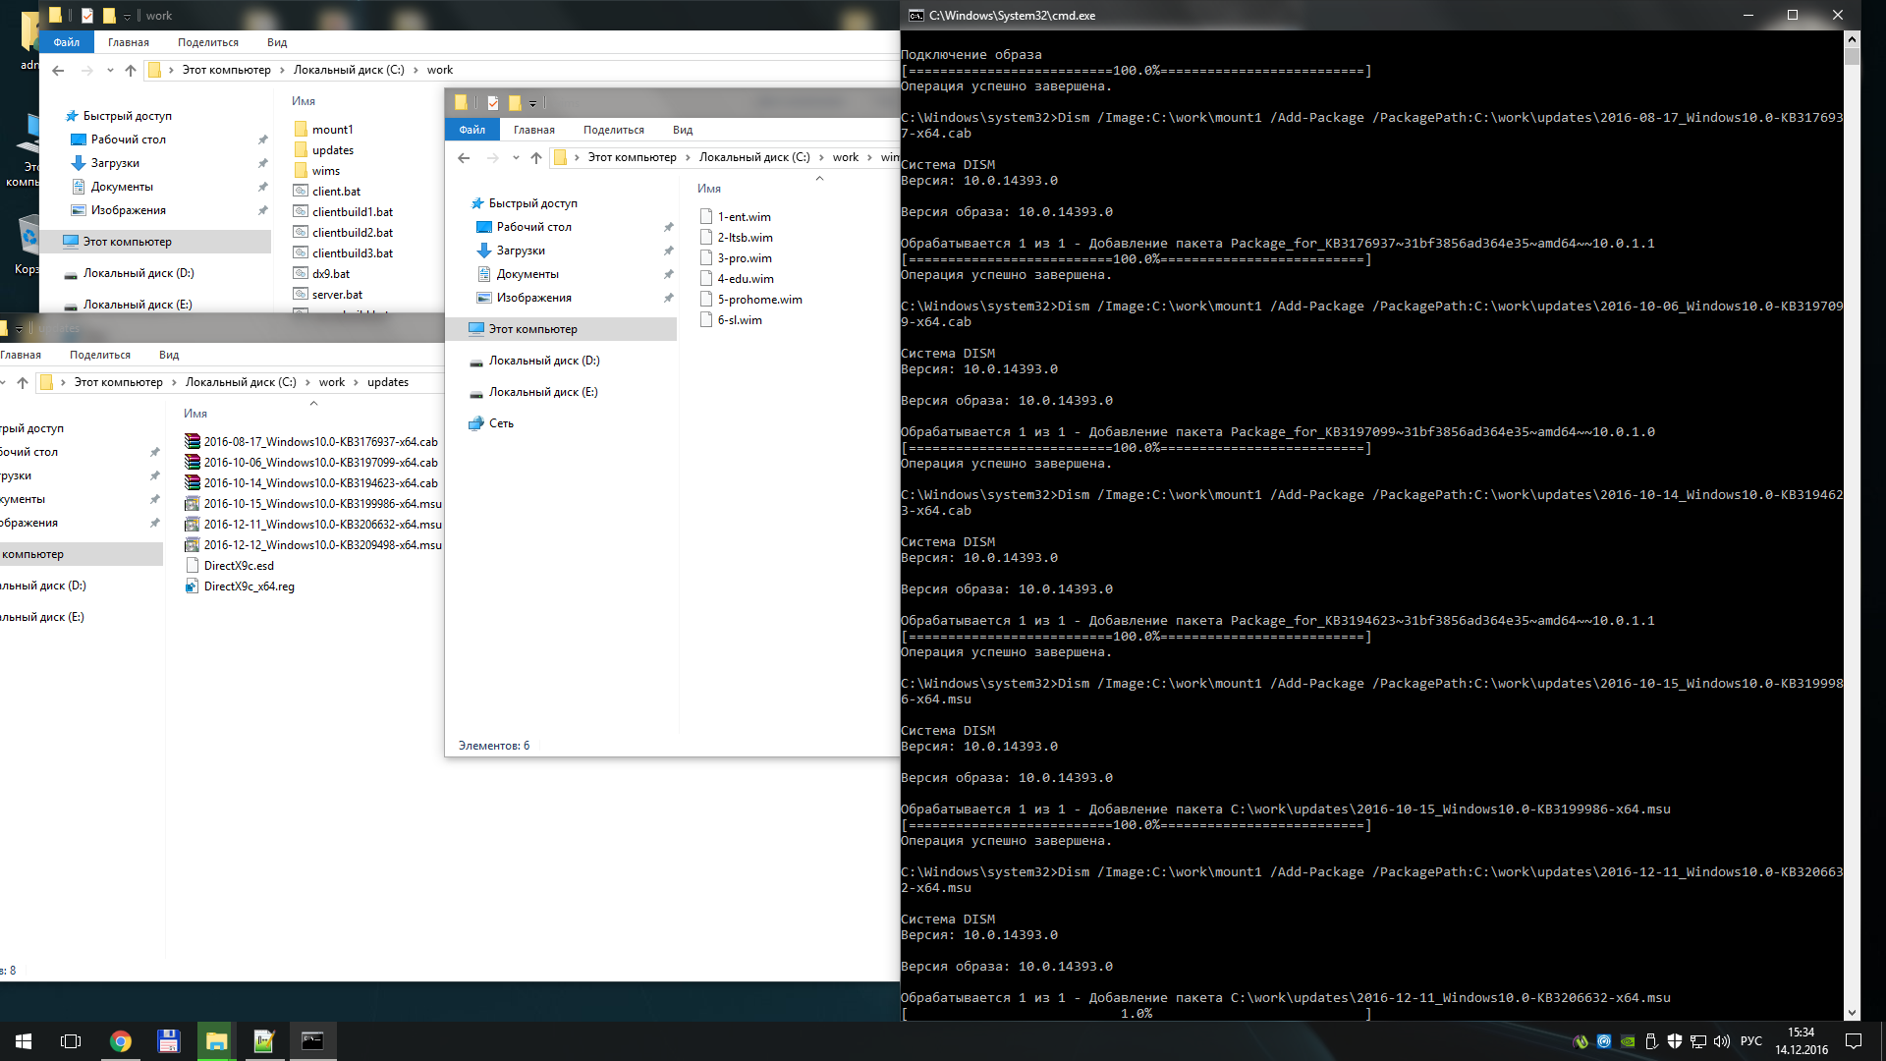Image resolution: width=1886 pixels, height=1061 pixels.
Task: Open Документы in wims window quick access
Action: coord(518,274)
